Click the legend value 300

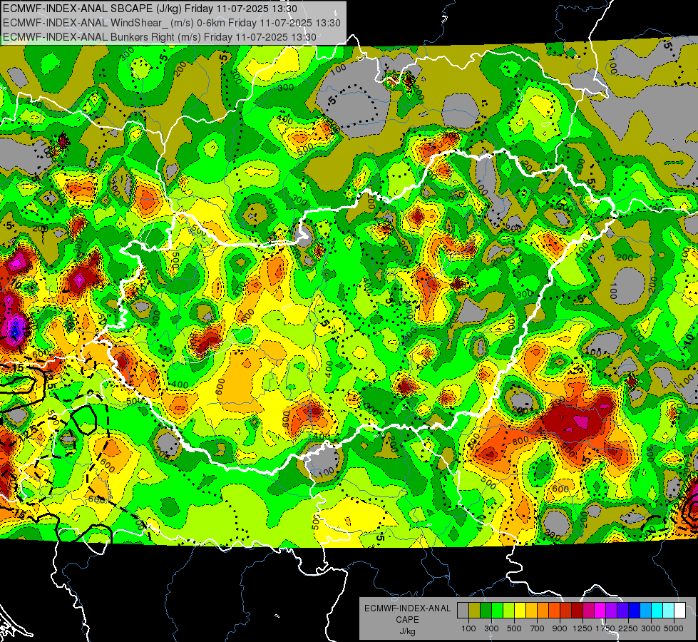[491, 628]
